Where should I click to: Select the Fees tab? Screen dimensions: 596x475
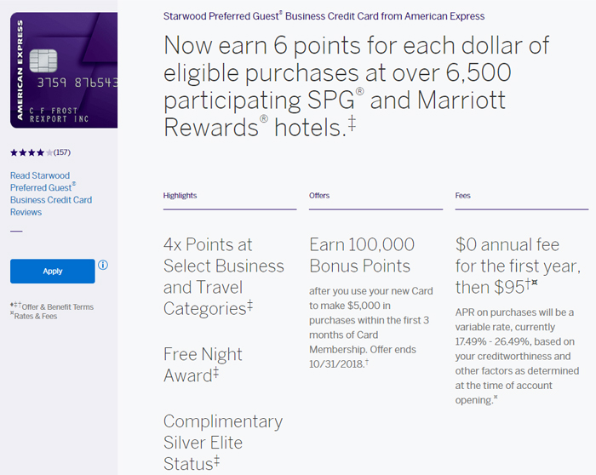(462, 195)
